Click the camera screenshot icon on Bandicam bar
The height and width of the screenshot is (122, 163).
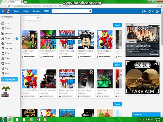(79, 37)
